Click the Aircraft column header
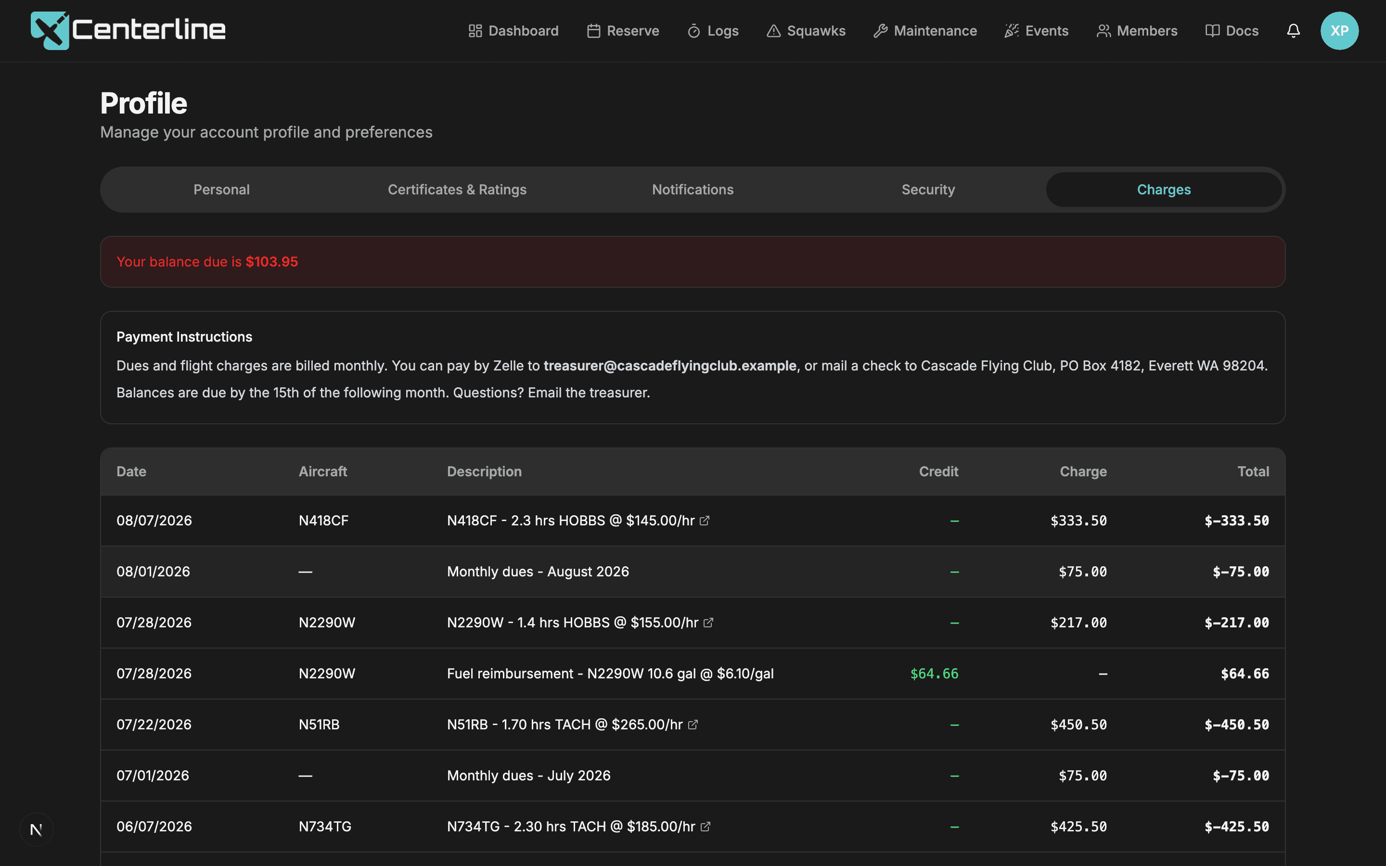The image size is (1386, 866). 323,471
